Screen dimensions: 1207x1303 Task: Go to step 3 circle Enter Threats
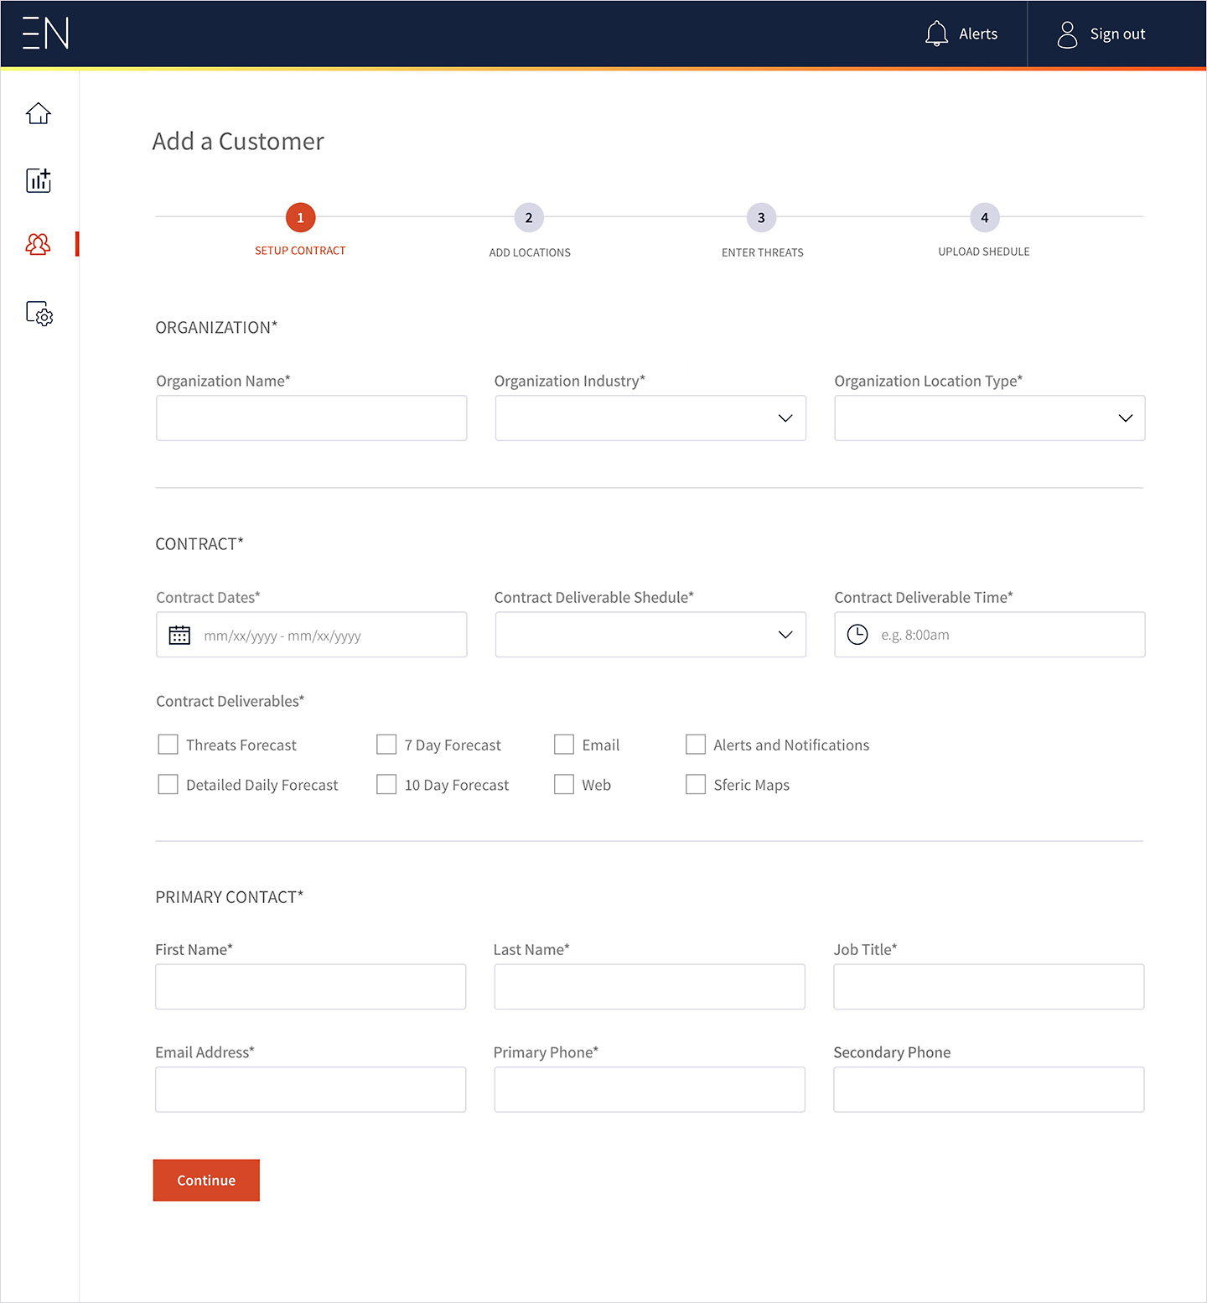click(x=761, y=218)
